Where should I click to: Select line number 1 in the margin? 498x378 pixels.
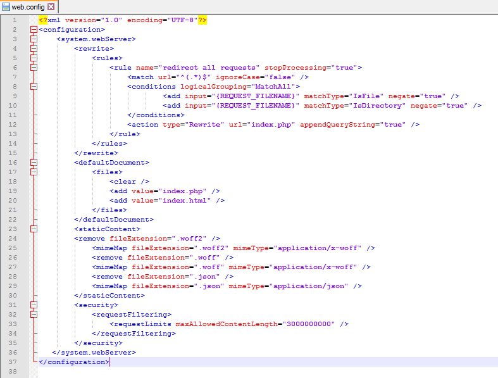tap(15, 20)
